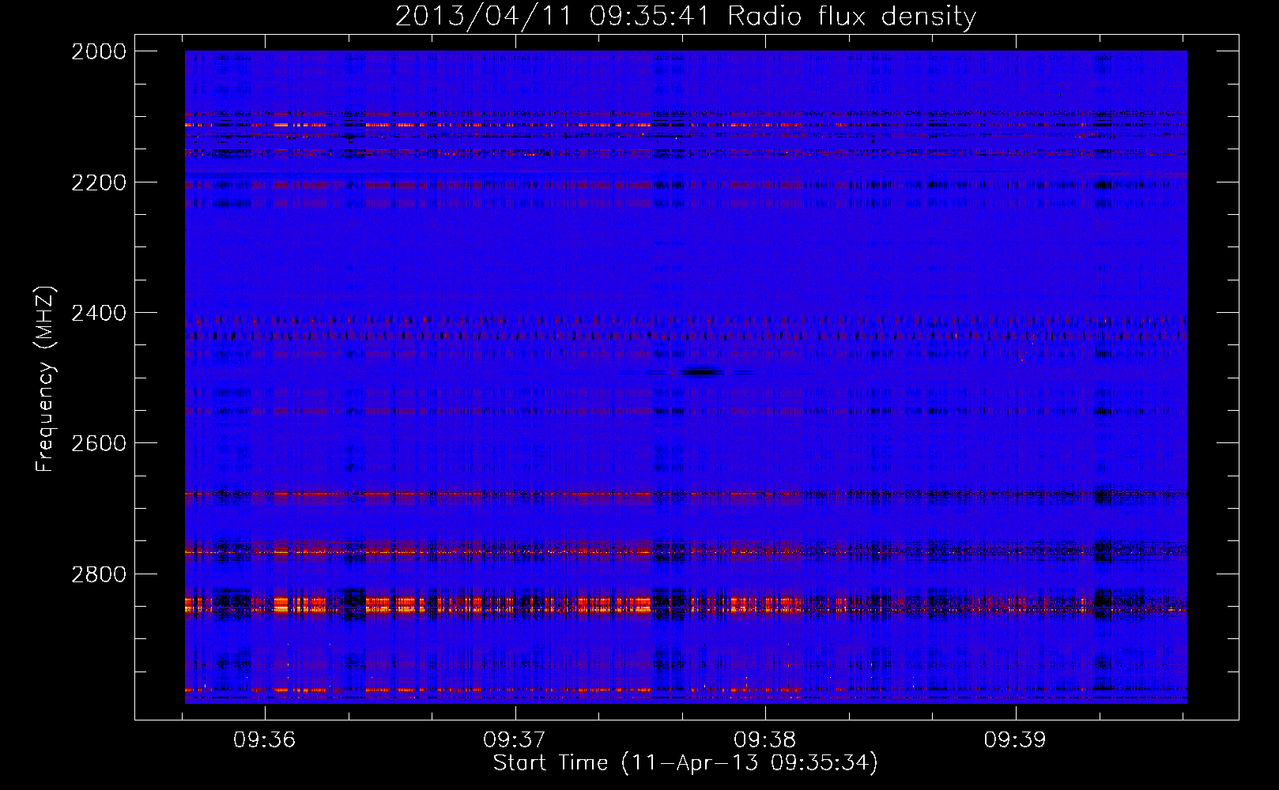Click the dotted interference band near 2410 MHz
The image size is (1279, 790).
click(686, 321)
